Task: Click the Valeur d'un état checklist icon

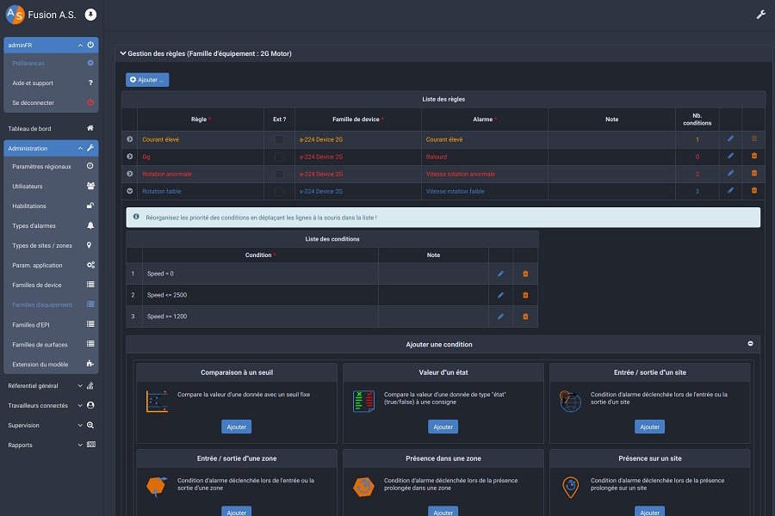Action: coord(363,402)
